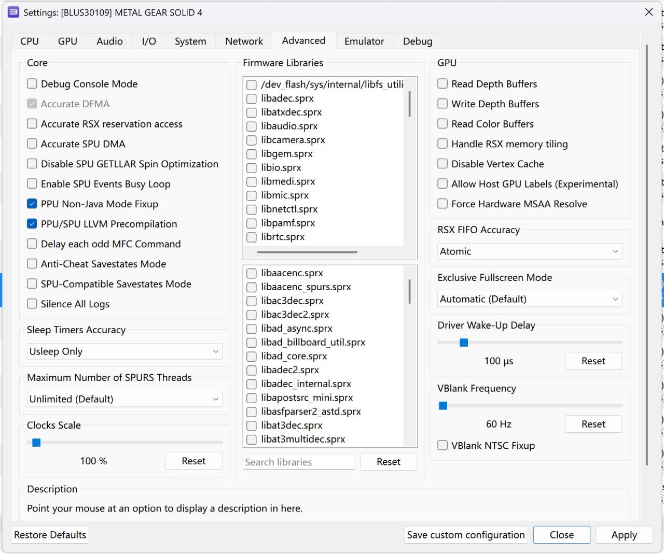Enable Handle RSX memory tiling
664x554 pixels.
(x=442, y=144)
